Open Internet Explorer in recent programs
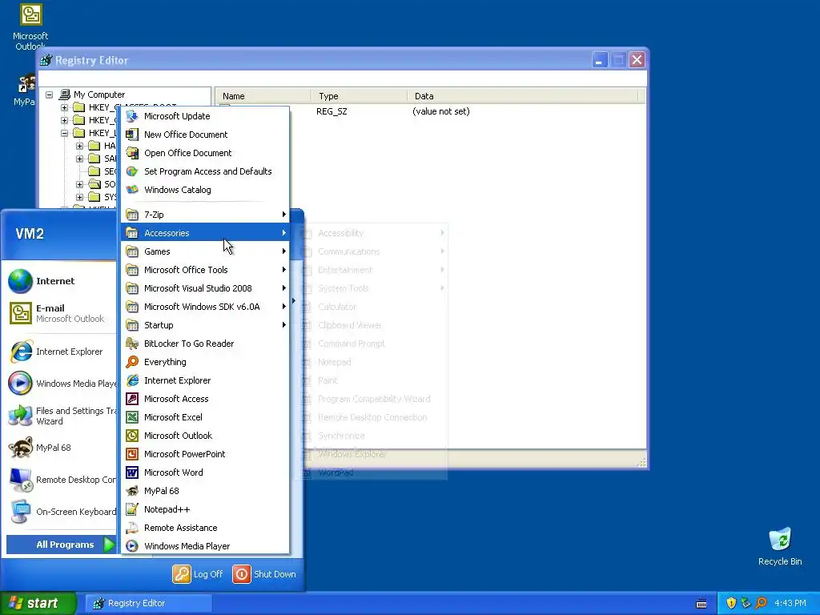The height and width of the screenshot is (615, 820). [x=61, y=352]
